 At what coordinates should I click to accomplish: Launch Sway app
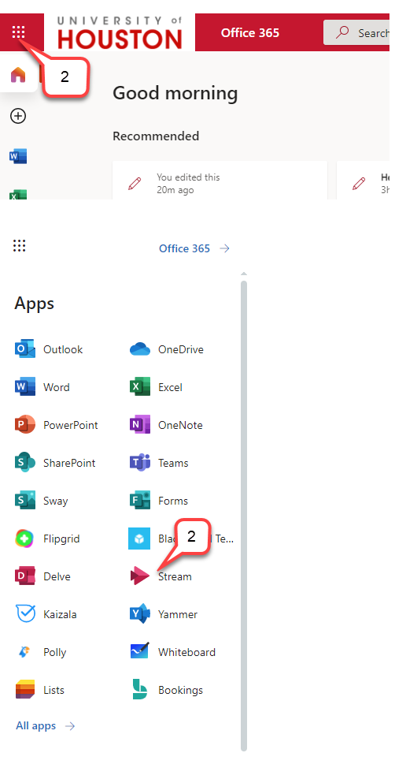pyautogui.click(x=41, y=501)
